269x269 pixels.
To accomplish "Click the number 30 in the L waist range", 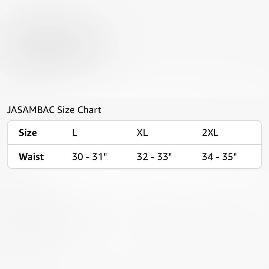I will (x=77, y=157).
